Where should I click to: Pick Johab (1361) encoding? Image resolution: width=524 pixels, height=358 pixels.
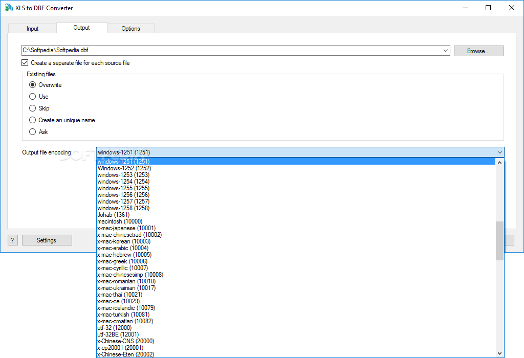[x=296, y=215]
